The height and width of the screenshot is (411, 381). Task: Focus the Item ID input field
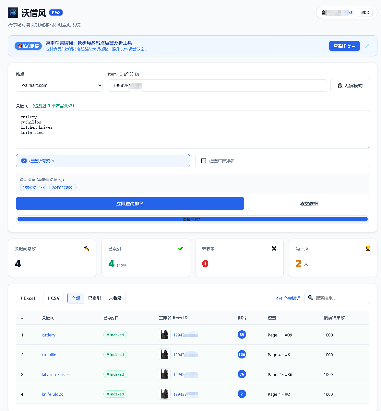217,86
